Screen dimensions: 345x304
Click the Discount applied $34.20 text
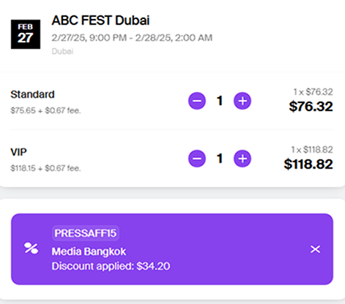click(111, 266)
